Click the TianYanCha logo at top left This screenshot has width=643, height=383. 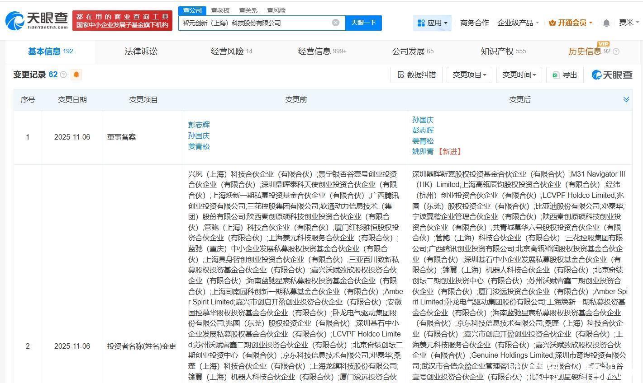coord(36,20)
